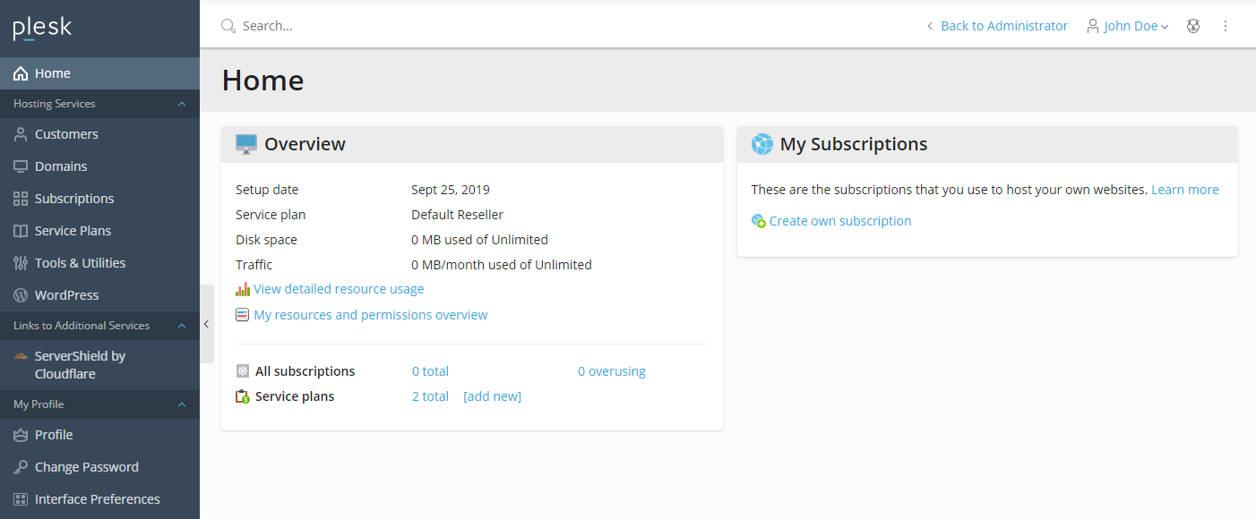1256x519 pixels.
Task: Click the bar chart resource usage icon
Action: (x=243, y=289)
